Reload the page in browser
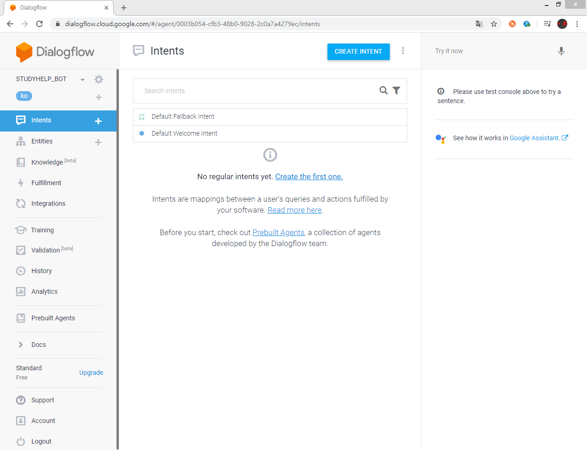This screenshot has width=587, height=450. tap(39, 24)
